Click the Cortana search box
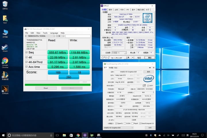 30,135
